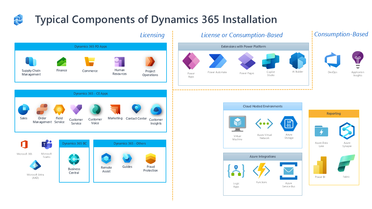Select the Power Automate icon
This screenshot has width=372, height=209.
pyautogui.click(x=218, y=61)
